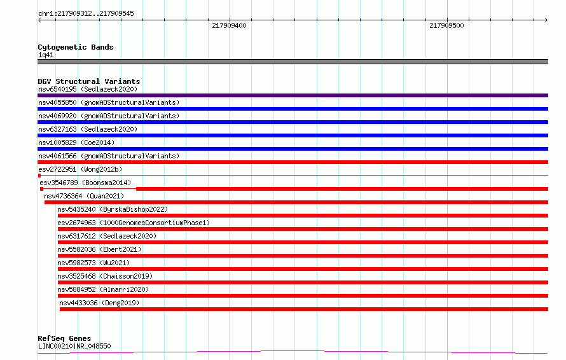Click the nsv6540195 (Sedlazeck2020) variant label
566x360 pixels.
(x=88, y=89)
